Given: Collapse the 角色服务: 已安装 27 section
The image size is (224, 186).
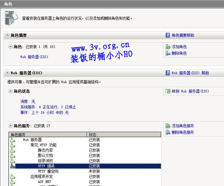Looking at the screenshot, I should [11, 126].
